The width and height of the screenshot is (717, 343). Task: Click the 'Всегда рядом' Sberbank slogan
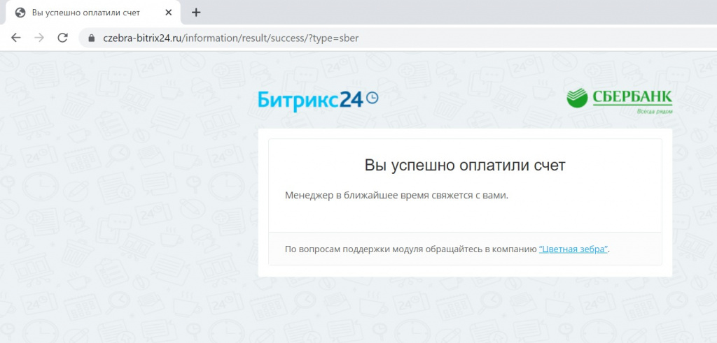pos(655,111)
